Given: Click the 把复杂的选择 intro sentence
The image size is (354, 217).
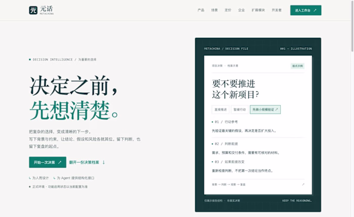Looking at the screenshot, I should (60, 132).
